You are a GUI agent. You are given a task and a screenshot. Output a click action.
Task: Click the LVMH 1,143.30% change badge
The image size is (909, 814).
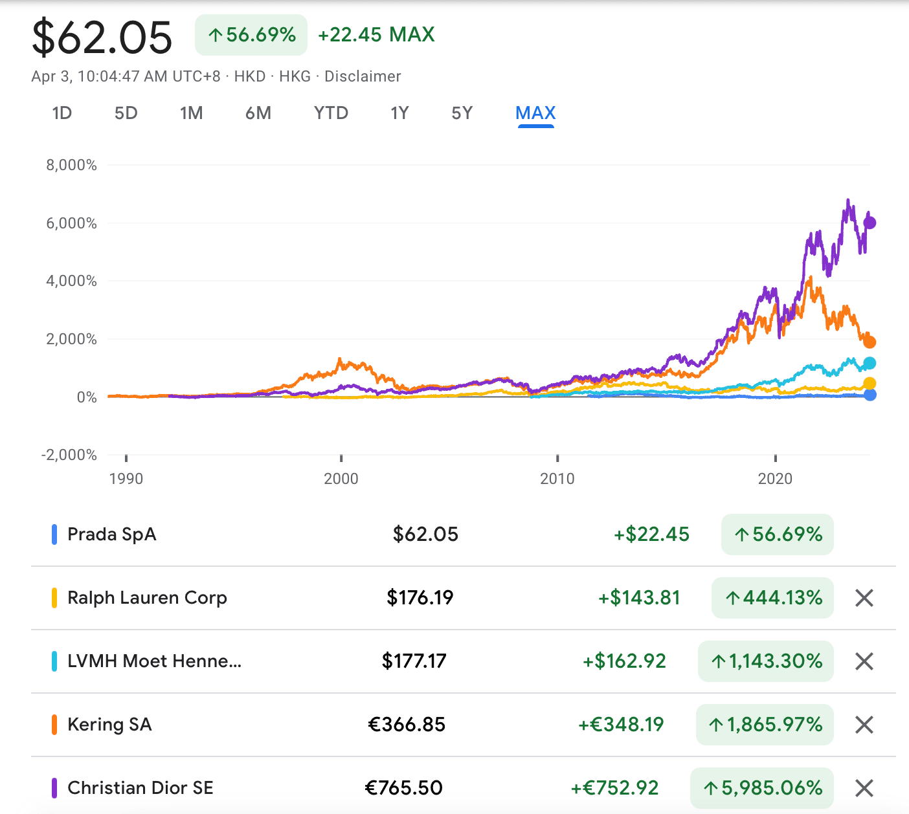click(766, 661)
